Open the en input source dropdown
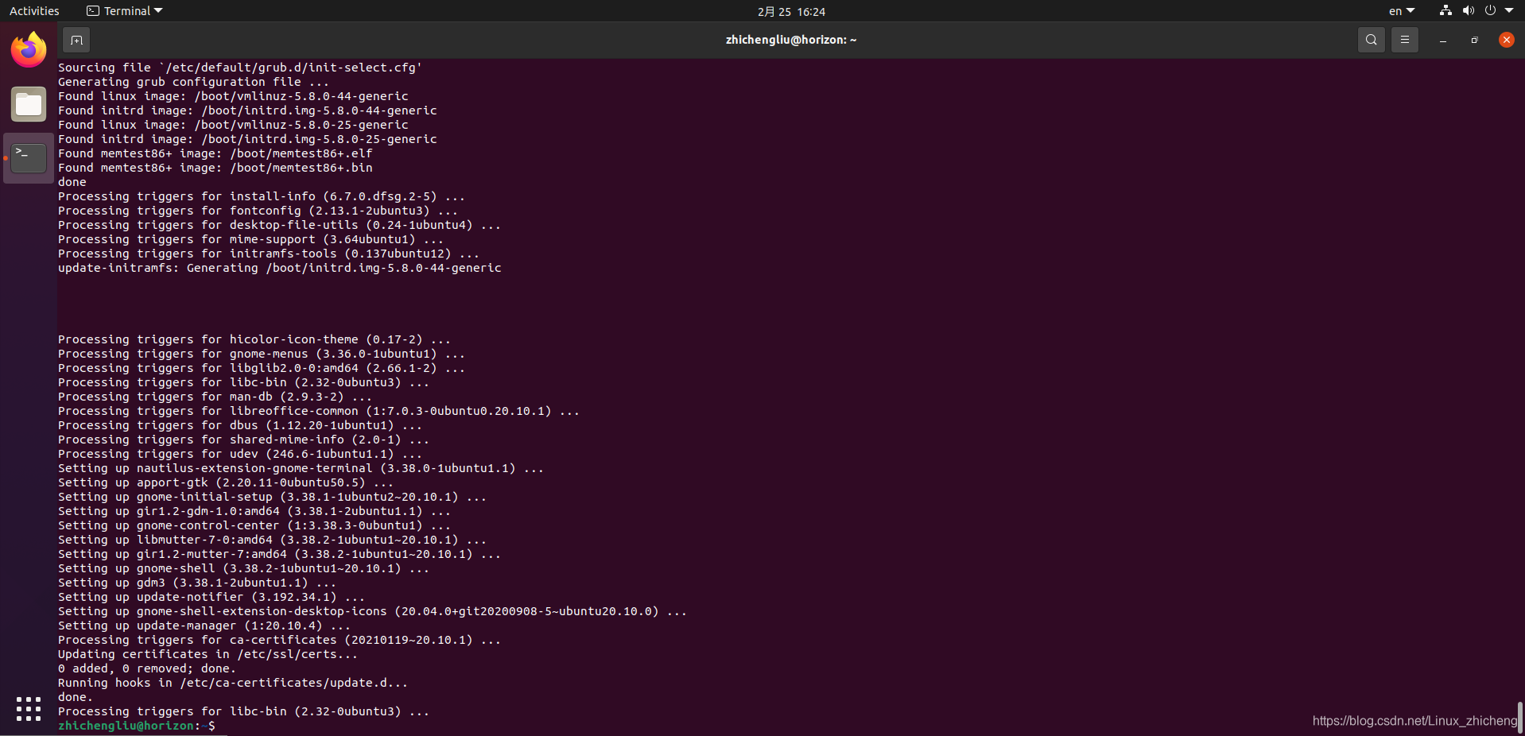This screenshot has width=1525, height=736. pyautogui.click(x=1402, y=11)
